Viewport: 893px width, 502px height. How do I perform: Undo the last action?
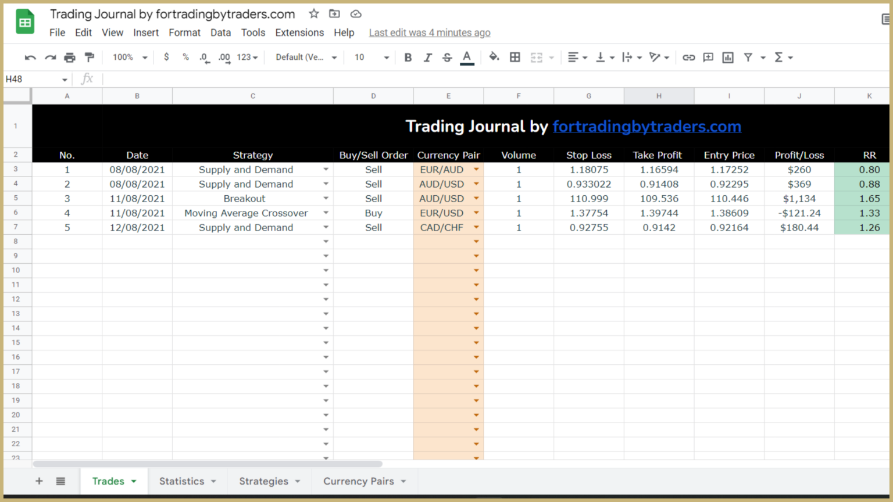(x=30, y=57)
